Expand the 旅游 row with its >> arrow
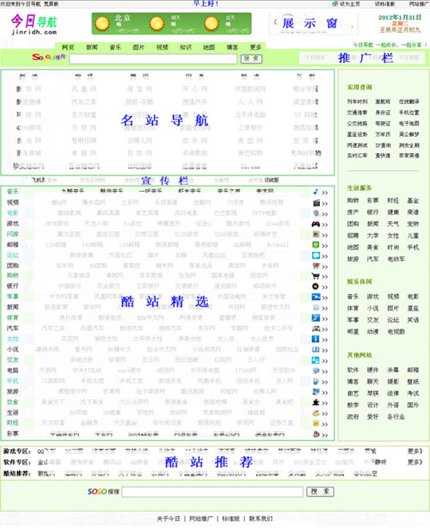Screen dimensions: 430x528 [x=324, y=393]
